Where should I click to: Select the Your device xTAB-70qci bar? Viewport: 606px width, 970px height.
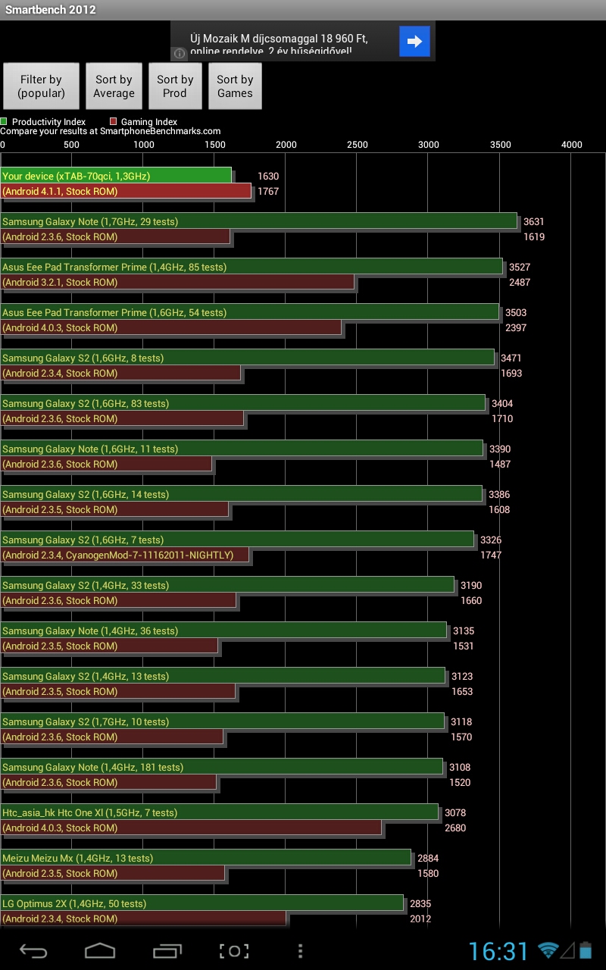coord(116,176)
